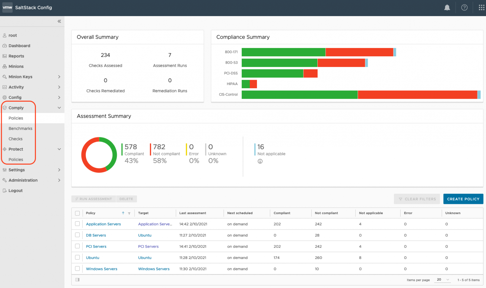Screen dimensions: 486x288
Task: Click the Comply shield icon
Action: [x=4, y=108]
